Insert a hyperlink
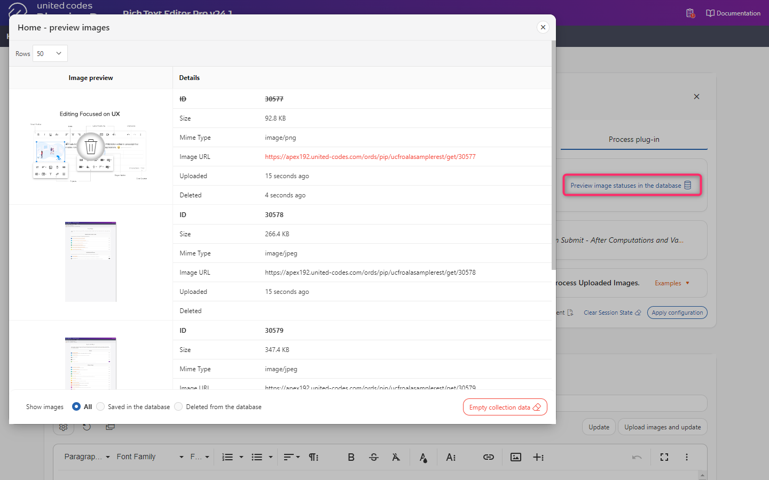This screenshot has height=480, width=769. coord(489,457)
